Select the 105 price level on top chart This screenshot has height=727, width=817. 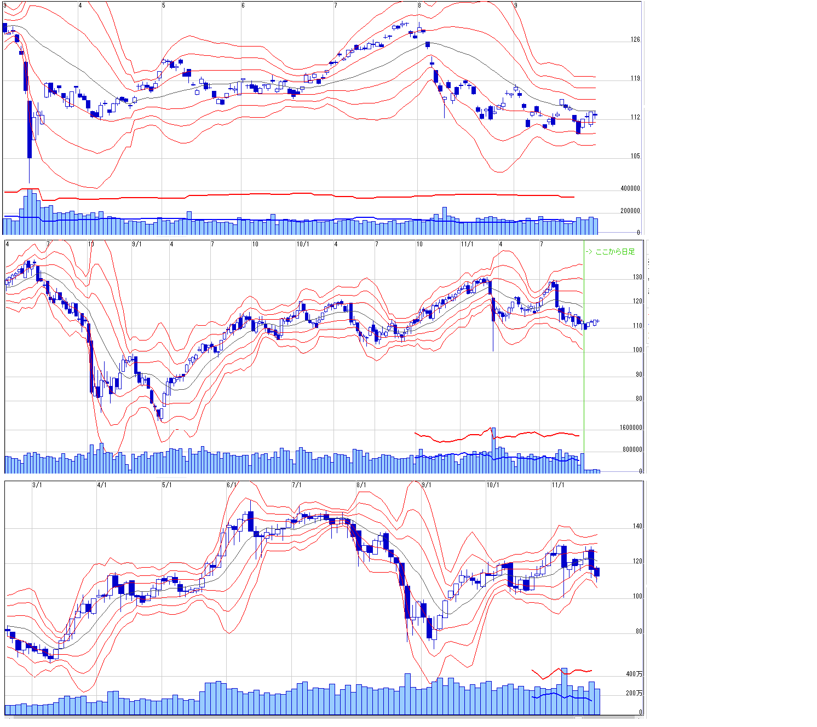[635, 156]
